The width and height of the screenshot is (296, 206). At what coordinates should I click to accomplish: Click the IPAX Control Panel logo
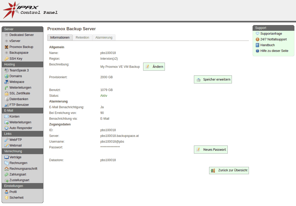pos(30,10)
